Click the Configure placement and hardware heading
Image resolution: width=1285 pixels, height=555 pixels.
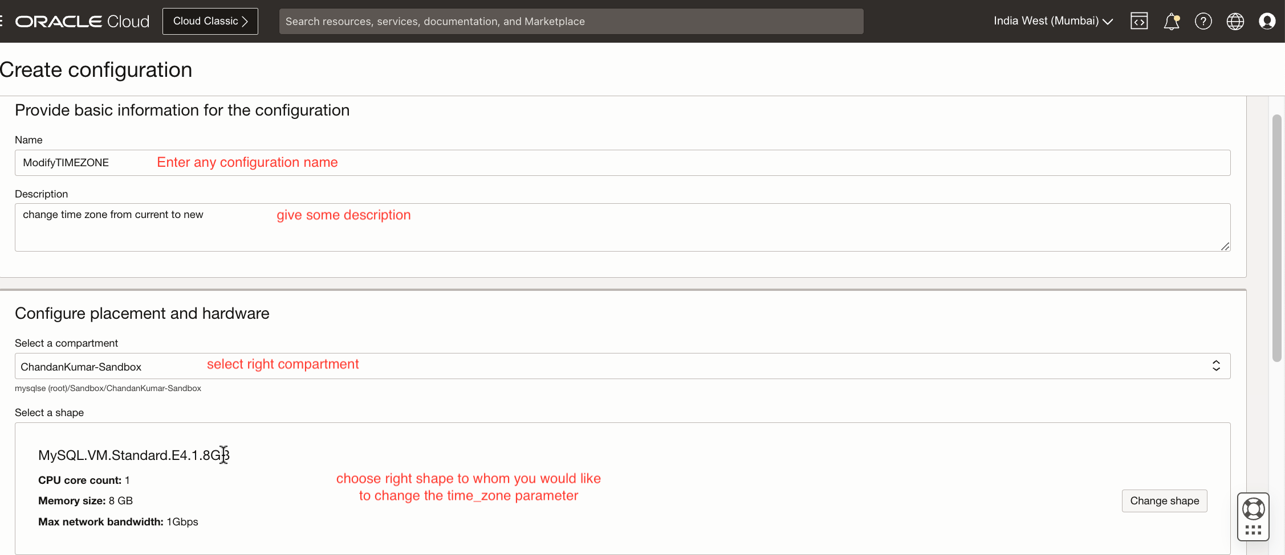pyautogui.click(x=142, y=314)
